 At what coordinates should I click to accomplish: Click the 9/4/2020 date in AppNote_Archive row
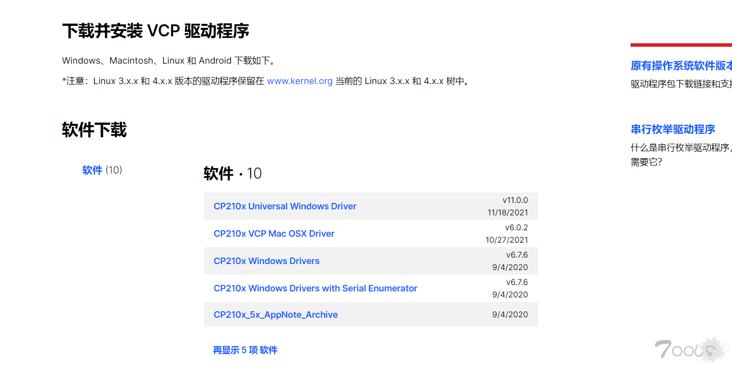coord(510,314)
